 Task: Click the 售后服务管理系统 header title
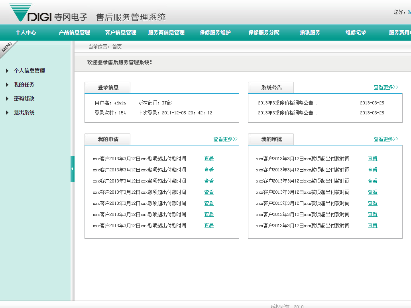tap(130, 17)
